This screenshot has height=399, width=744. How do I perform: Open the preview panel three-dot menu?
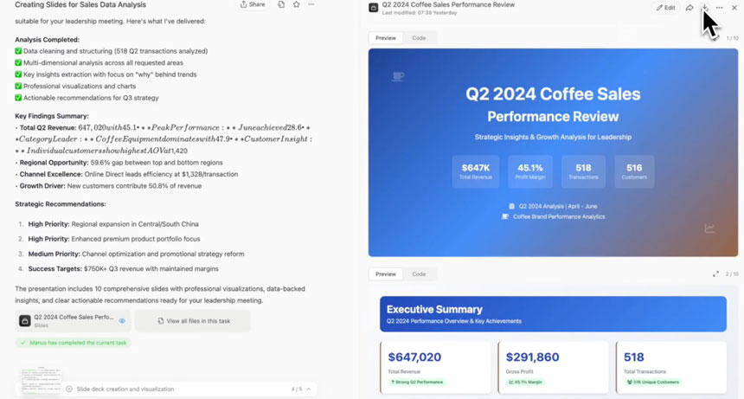(719, 8)
